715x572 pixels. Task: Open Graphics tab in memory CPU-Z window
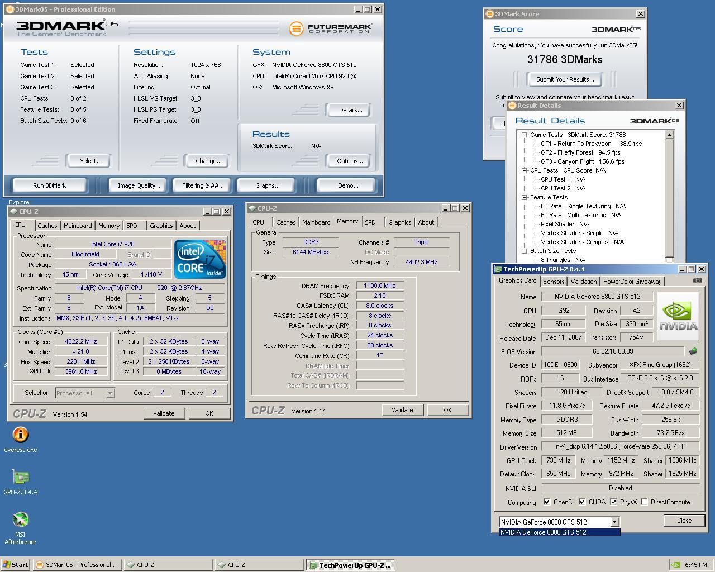pyautogui.click(x=400, y=222)
